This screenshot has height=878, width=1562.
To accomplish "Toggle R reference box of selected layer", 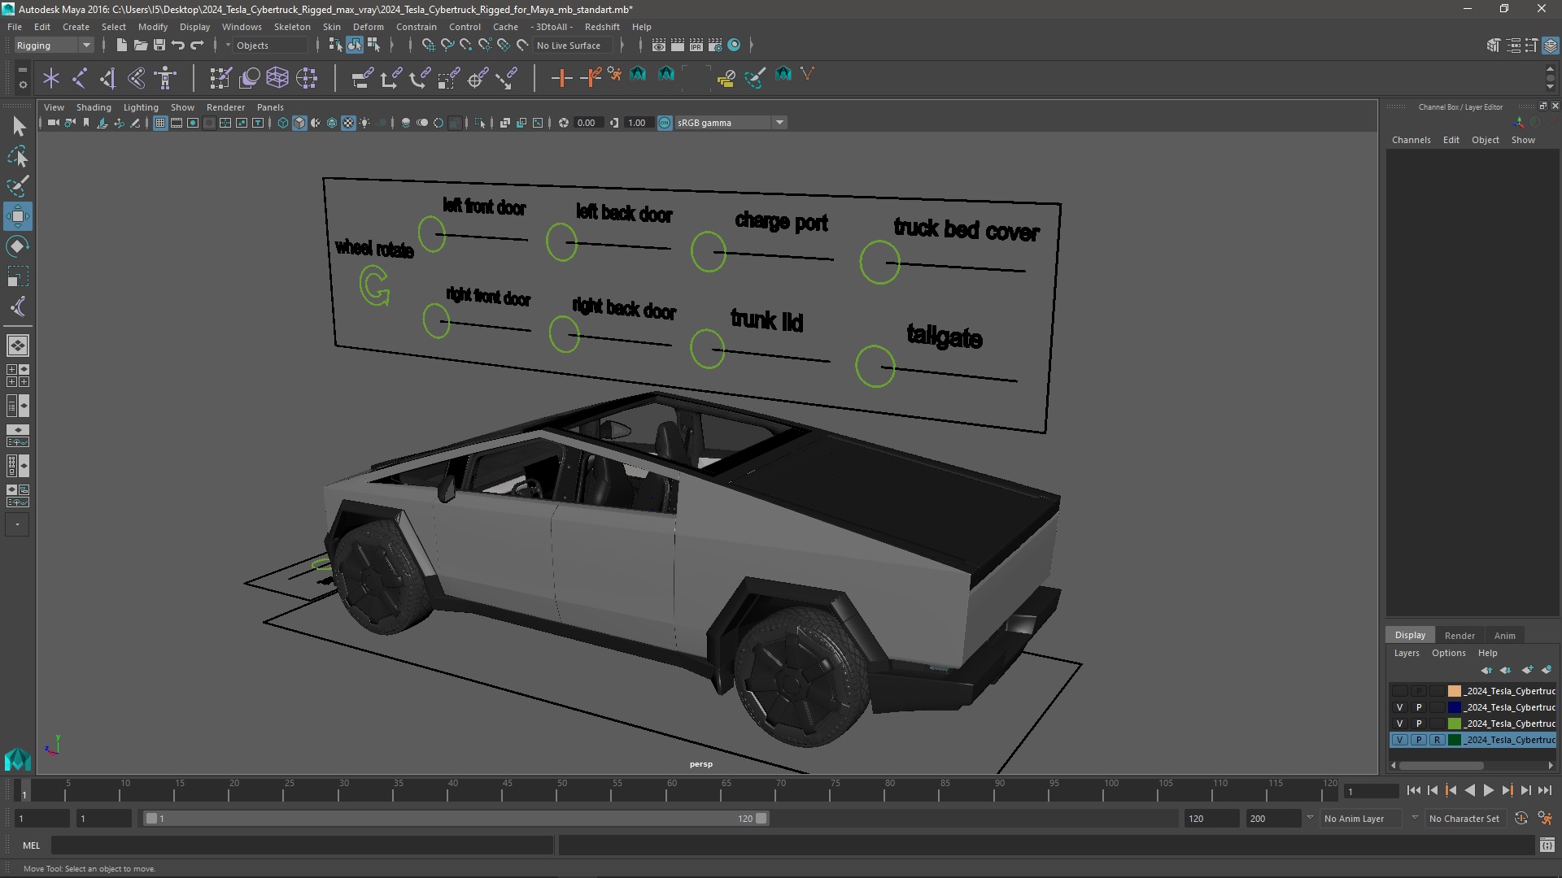I will click(x=1438, y=740).
